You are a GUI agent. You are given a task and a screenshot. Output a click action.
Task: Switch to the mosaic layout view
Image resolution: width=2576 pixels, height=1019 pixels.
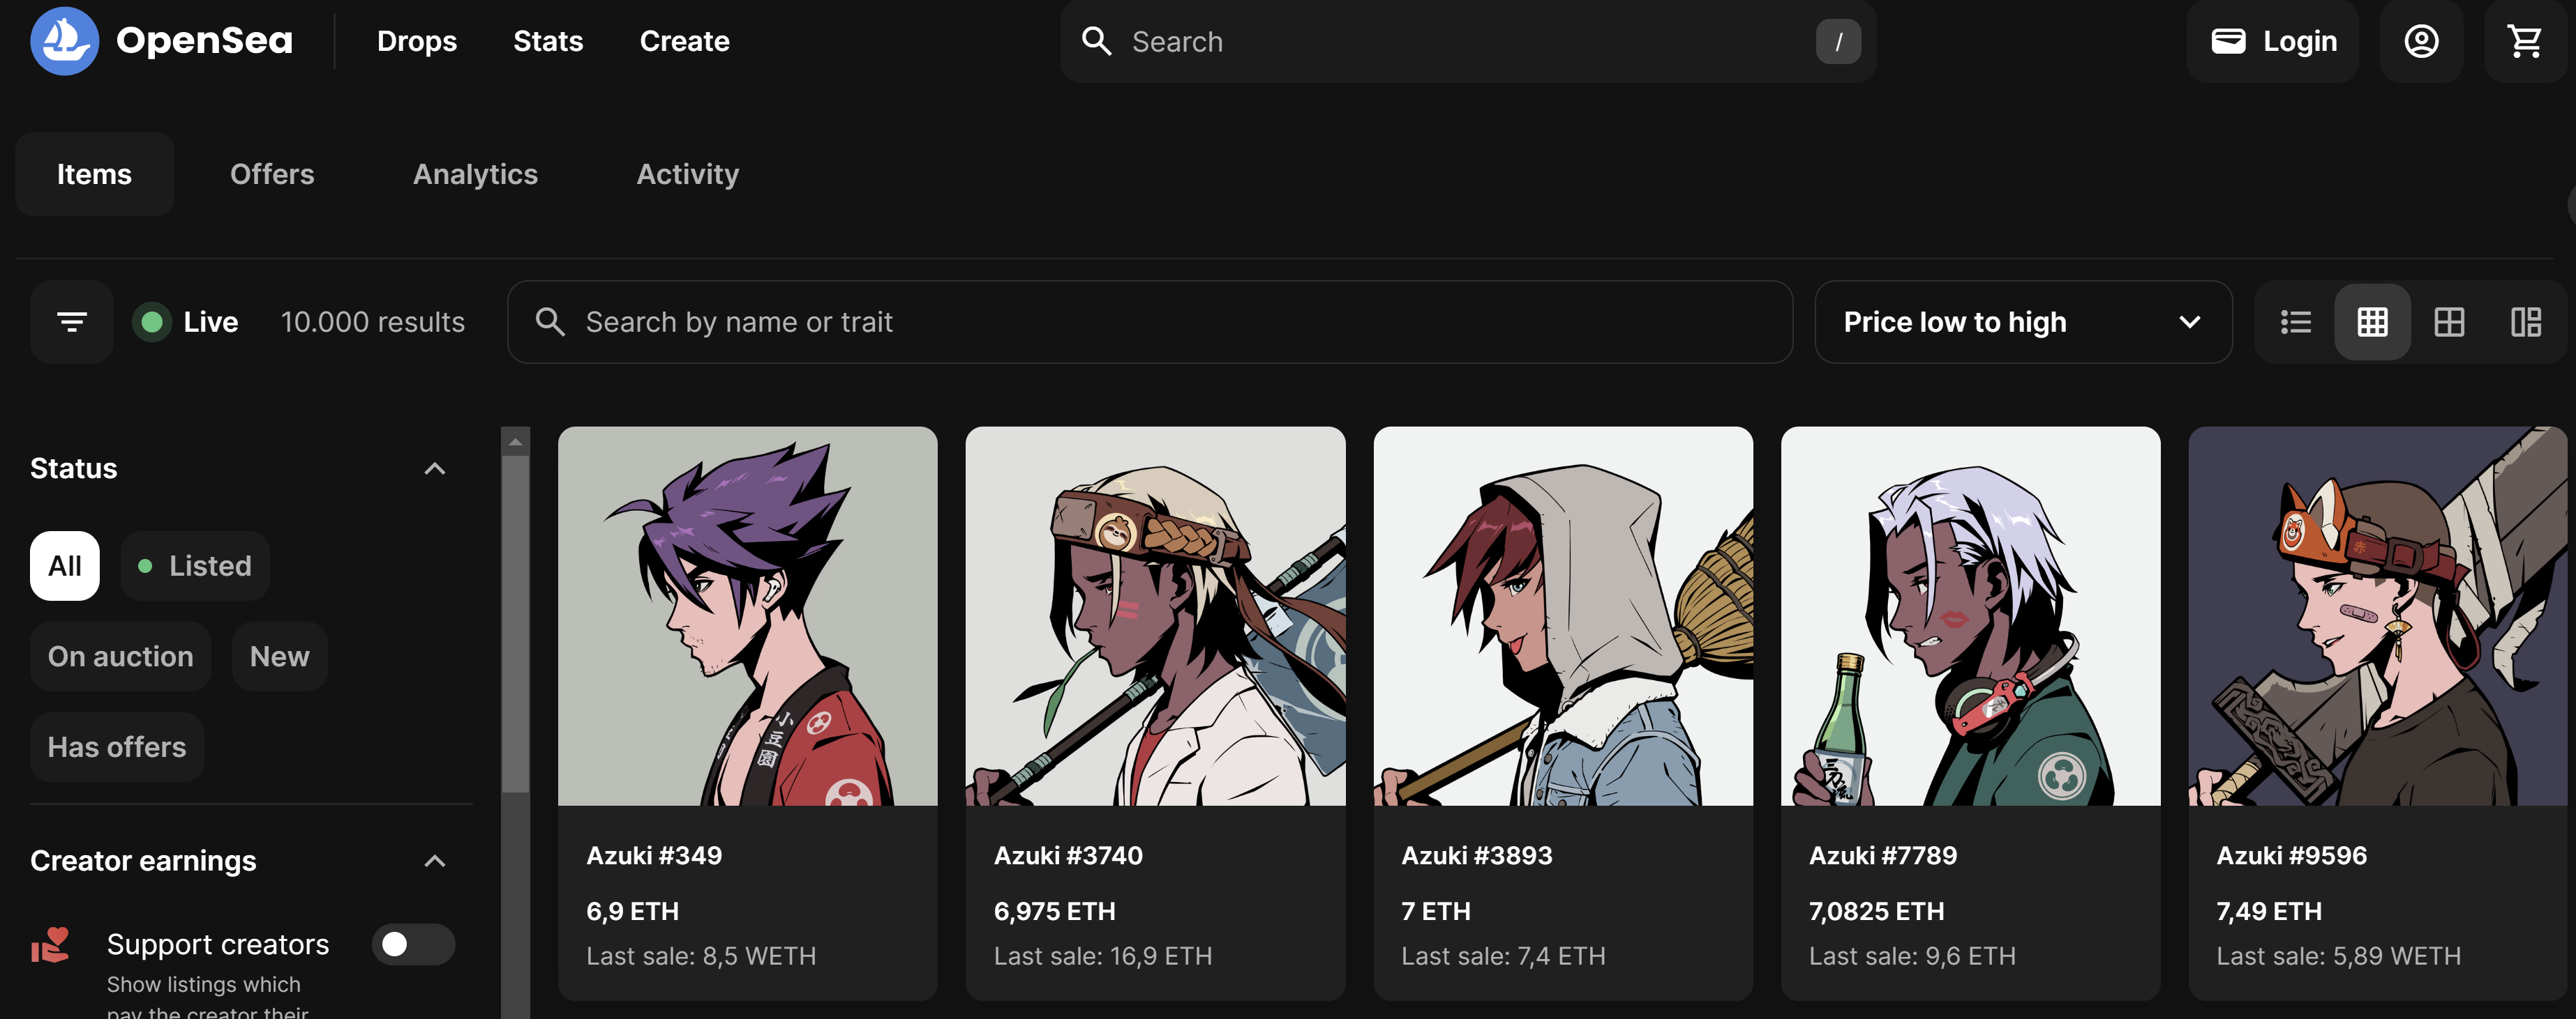pyautogui.click(x=2525, y=322)
